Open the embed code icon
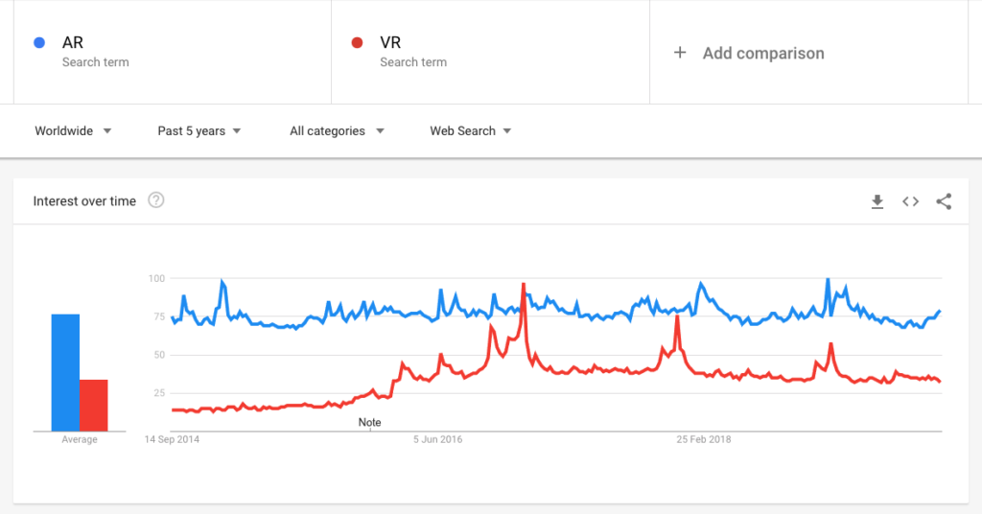Screen dimensions: 982x514 pyautogui.click(x=911, y=201)
